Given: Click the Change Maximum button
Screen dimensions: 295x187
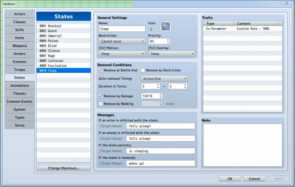Looking at the screenshot, I should (x=63, y=168).
